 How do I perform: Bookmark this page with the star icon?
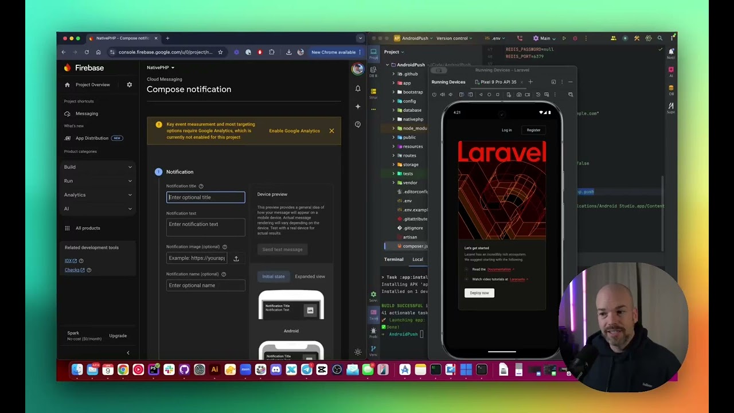(220, 52)
